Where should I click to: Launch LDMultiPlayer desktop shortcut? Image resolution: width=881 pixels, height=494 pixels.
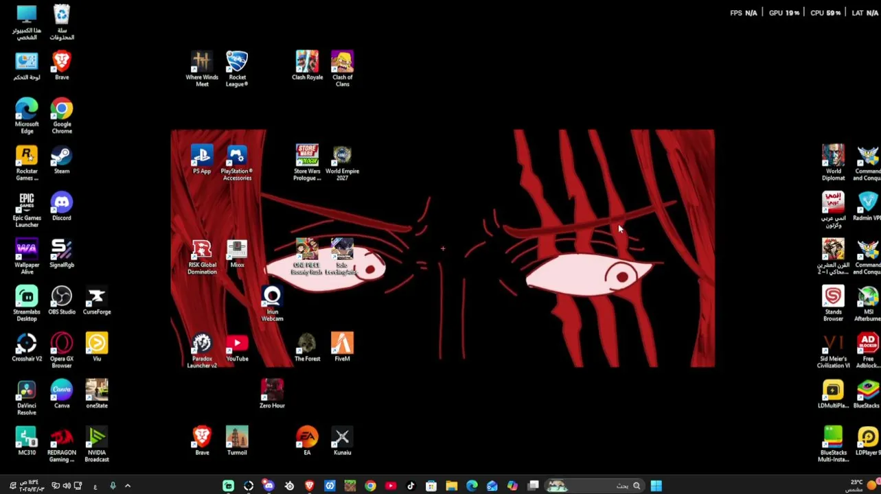click(833, 395)
